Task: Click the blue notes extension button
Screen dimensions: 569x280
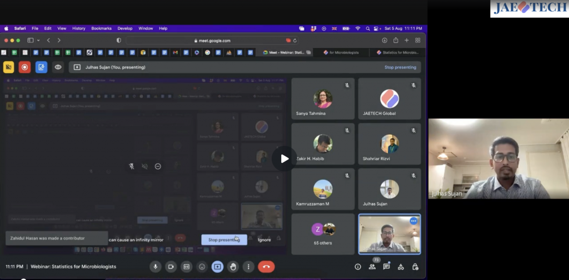Action: 41,67
